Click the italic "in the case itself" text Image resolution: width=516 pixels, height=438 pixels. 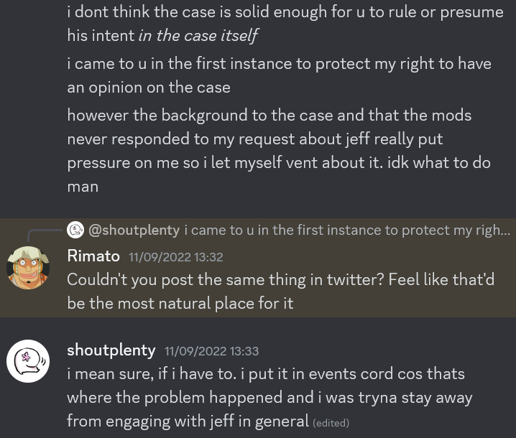click(198, 35)
